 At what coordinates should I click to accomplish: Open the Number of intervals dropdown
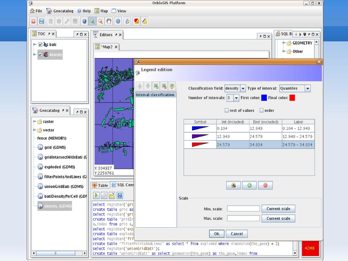point(237,98)
